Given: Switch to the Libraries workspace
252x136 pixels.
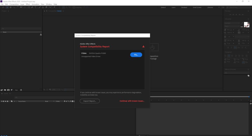Looking at the screenshot, I should click(210, 7).
